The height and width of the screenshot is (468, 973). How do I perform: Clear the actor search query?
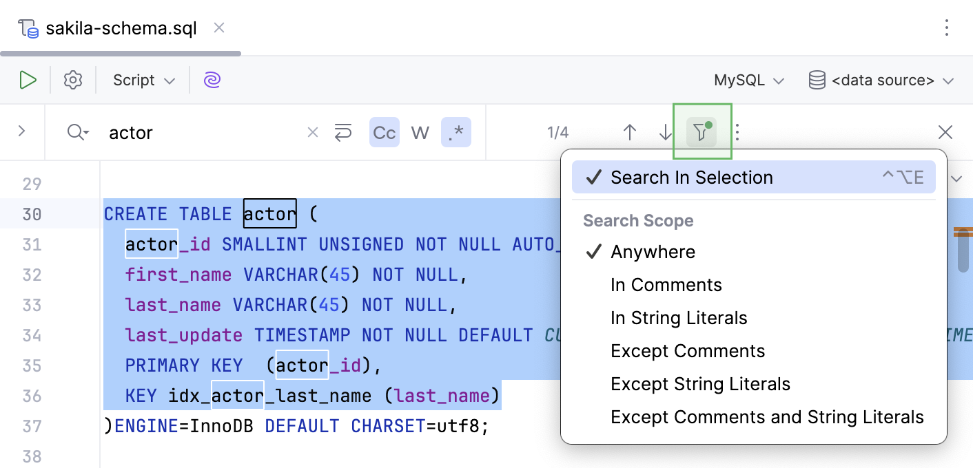pos(312,132)
